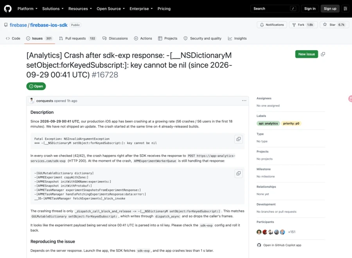Open the Projects tab
The image size is (352, 258).
click(168, 38)
